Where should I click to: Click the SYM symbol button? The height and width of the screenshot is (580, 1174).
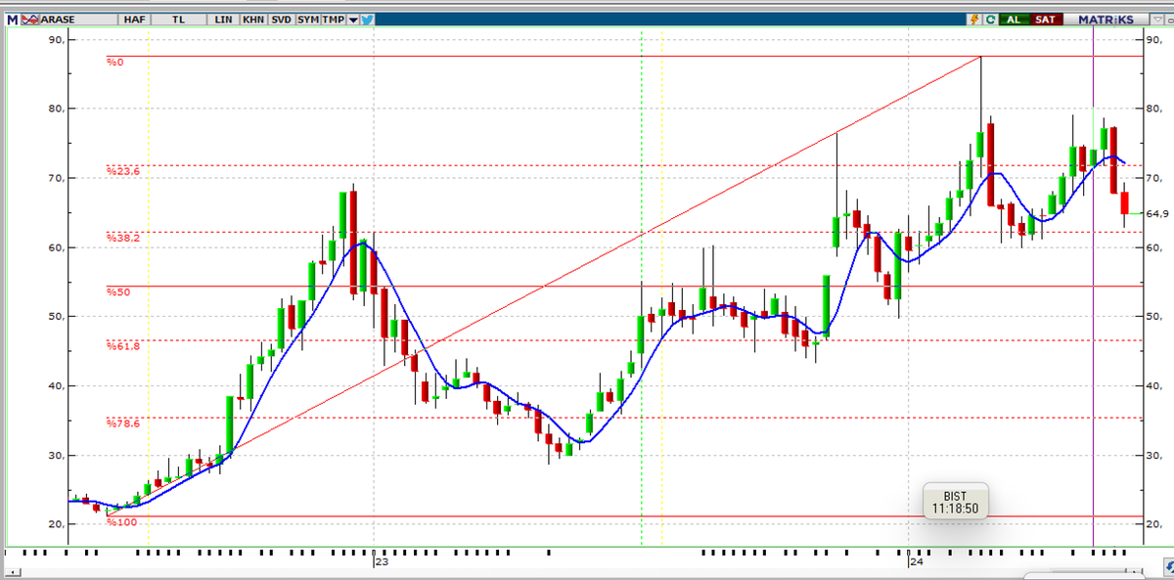click(x=308, y=20)
